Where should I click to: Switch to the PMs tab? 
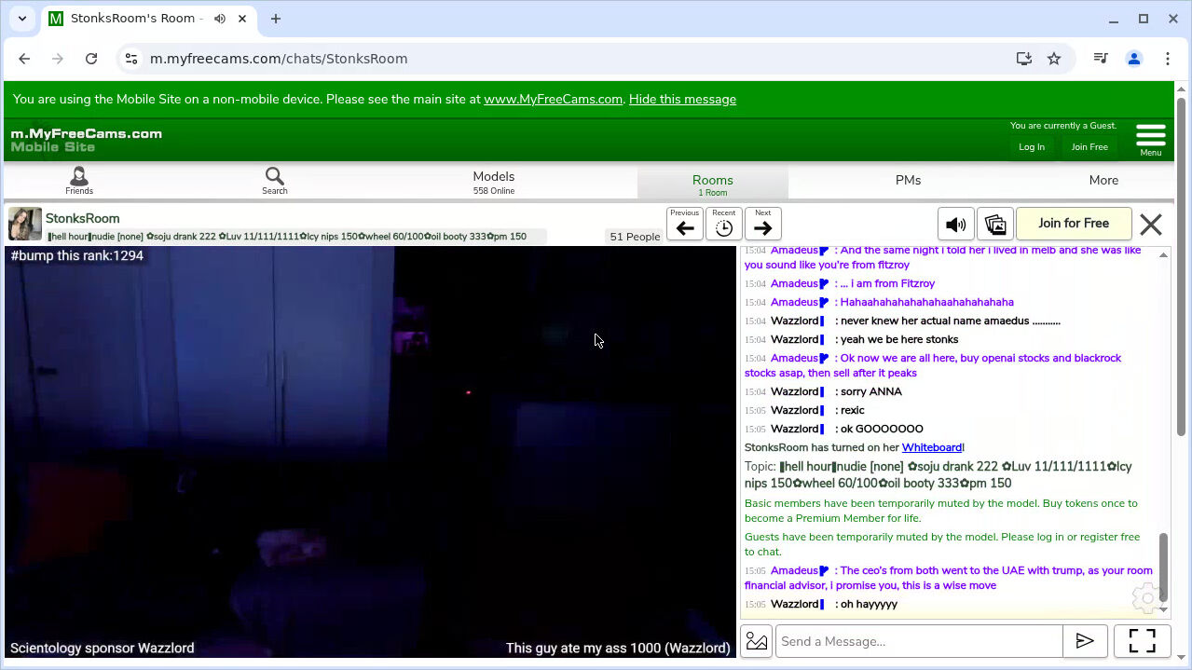click(x=908, y=181)
